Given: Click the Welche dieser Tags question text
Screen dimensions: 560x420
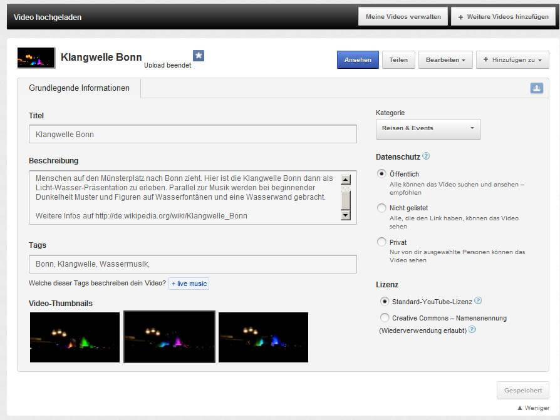Looking at the screenshot, I should (x=97, y=283).
